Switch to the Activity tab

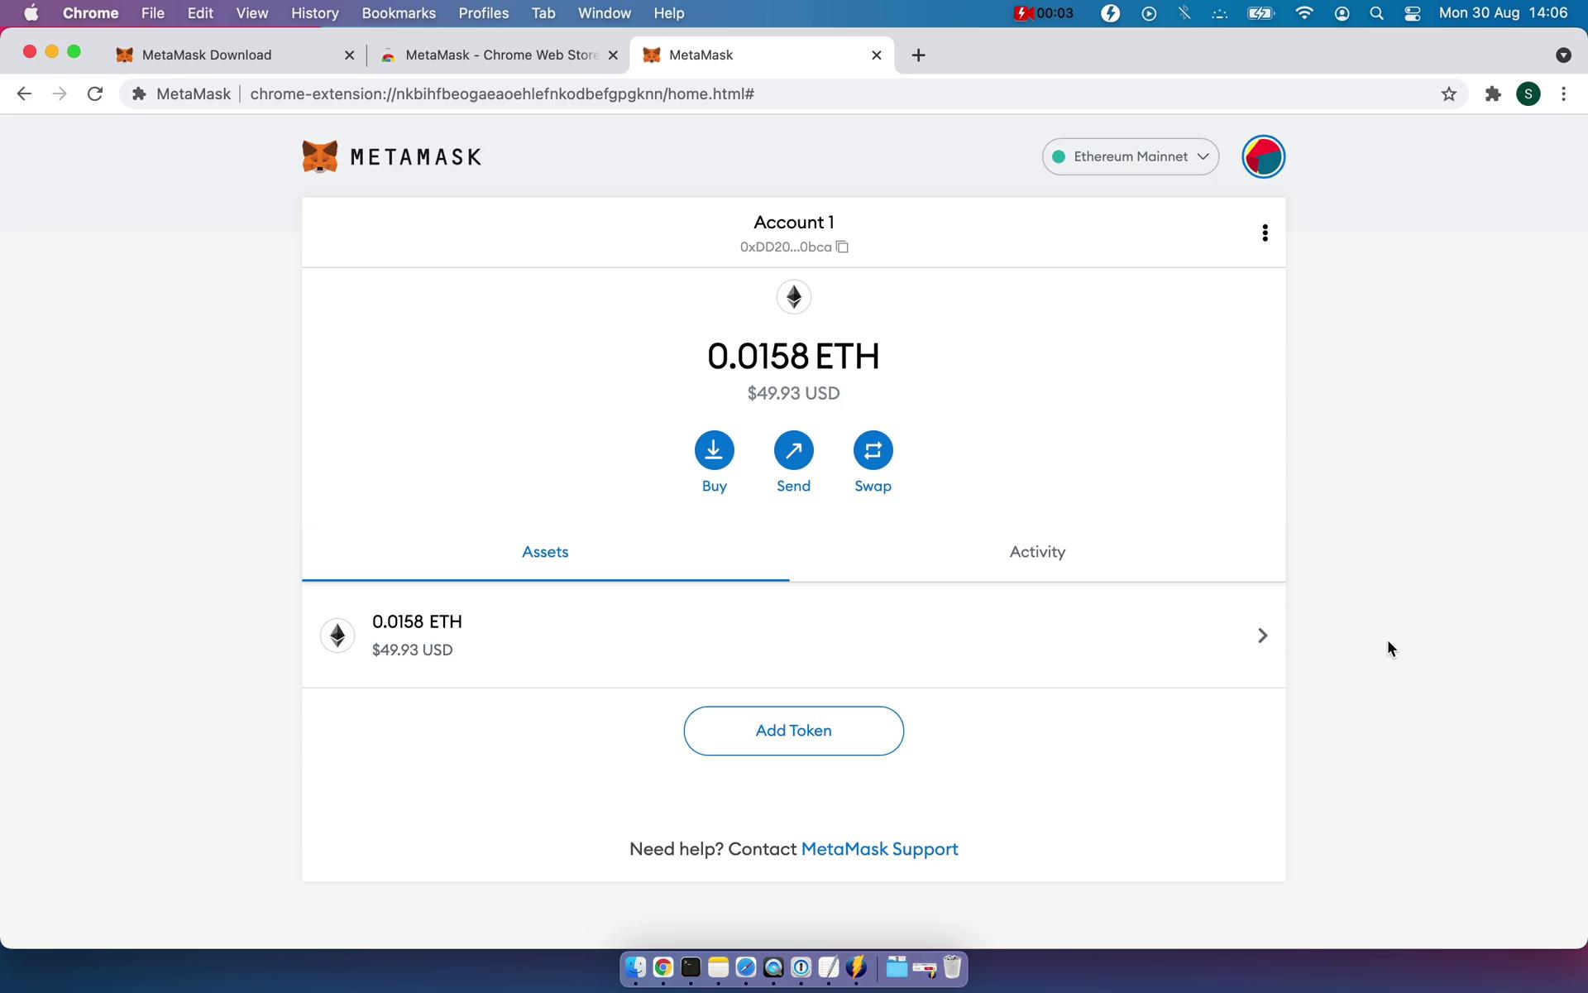click(x=1037, y=551)
